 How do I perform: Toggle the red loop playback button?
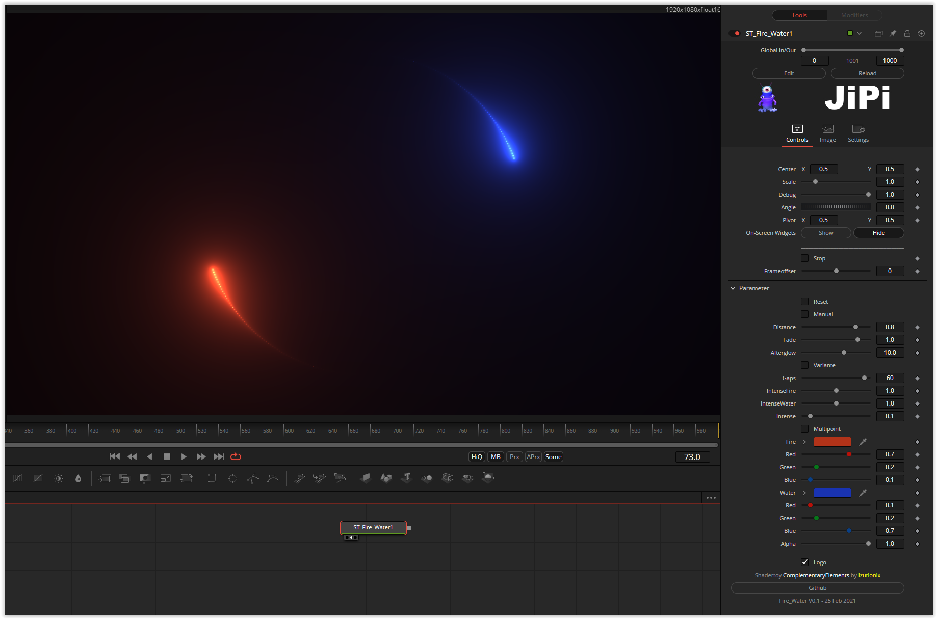click(236, 456)
